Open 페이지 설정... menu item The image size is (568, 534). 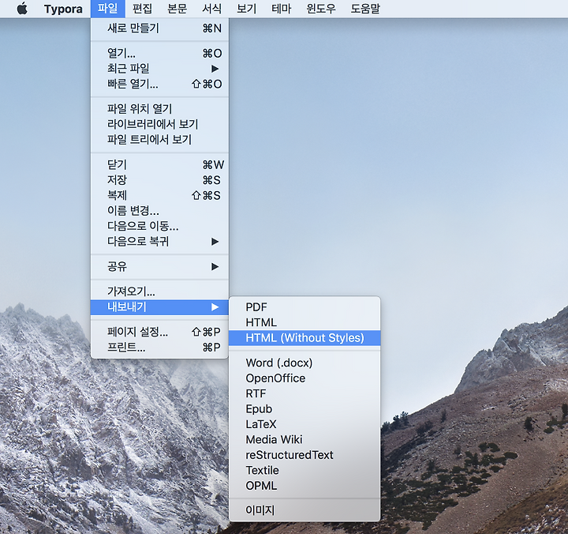pyautogui.click(x=159, y=332)
